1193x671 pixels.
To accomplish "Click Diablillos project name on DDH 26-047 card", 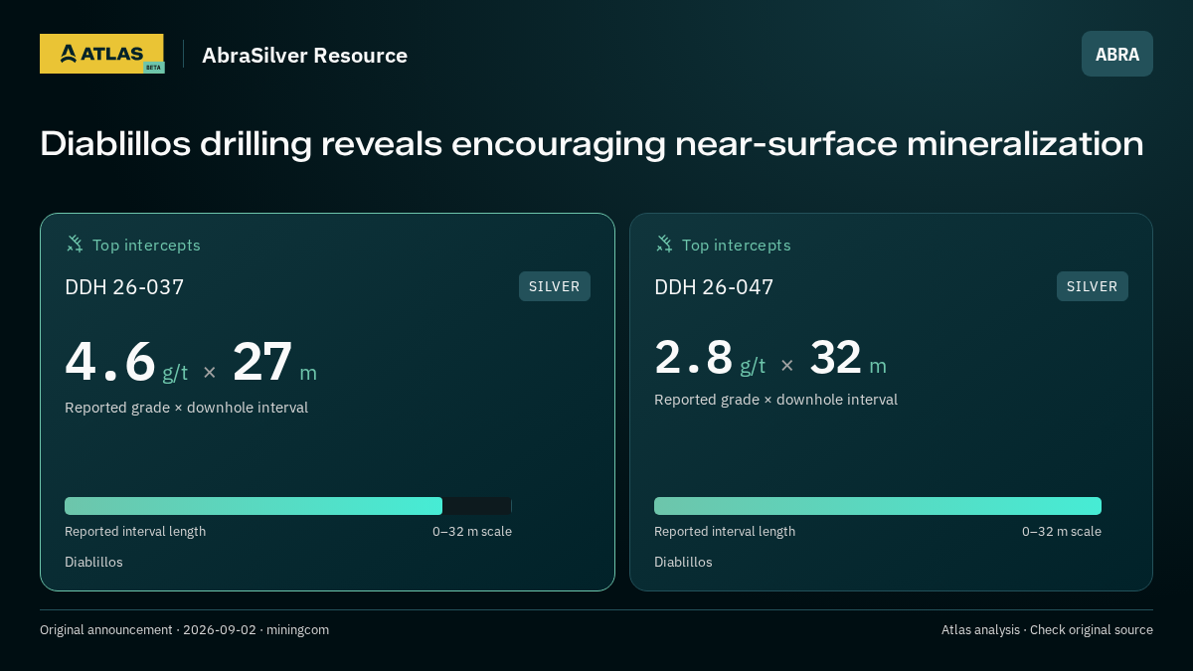I will coord(683,563).
